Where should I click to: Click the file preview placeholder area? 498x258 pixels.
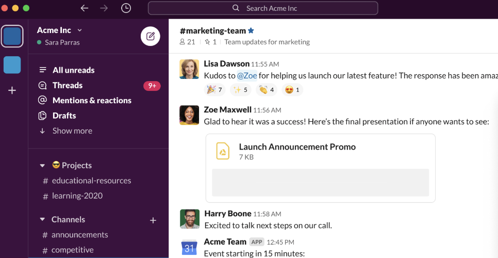(321, 182)
